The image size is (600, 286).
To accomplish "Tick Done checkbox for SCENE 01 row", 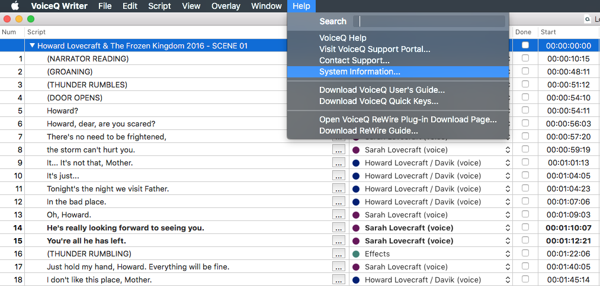I will coord(525,45).
